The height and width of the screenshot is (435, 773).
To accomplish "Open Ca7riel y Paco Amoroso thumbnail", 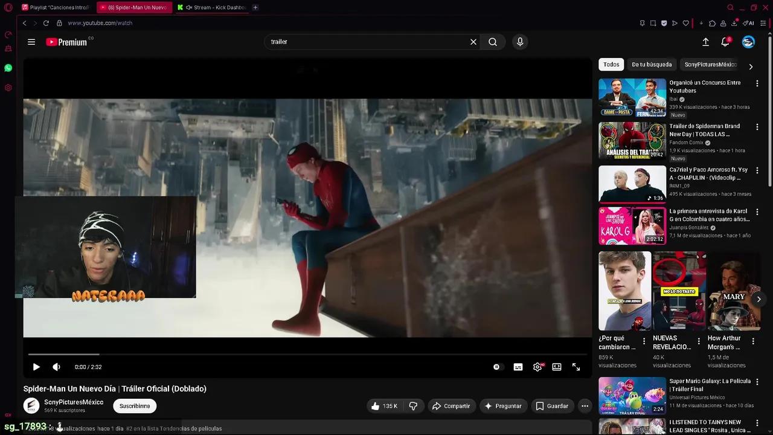I will [632, 184].
